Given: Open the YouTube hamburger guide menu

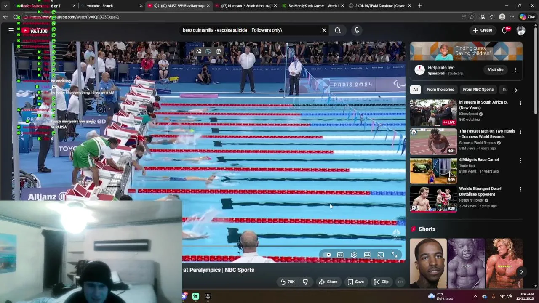Looking at the screenshot, I should (x=11, y=30).
